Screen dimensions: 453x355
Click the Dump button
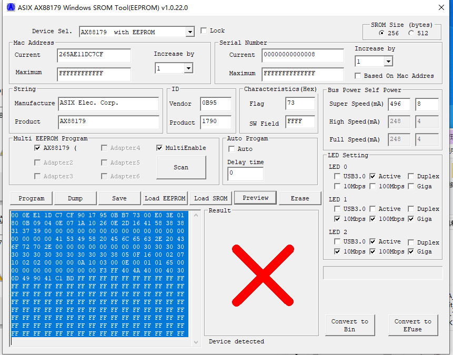coord(75,198)
